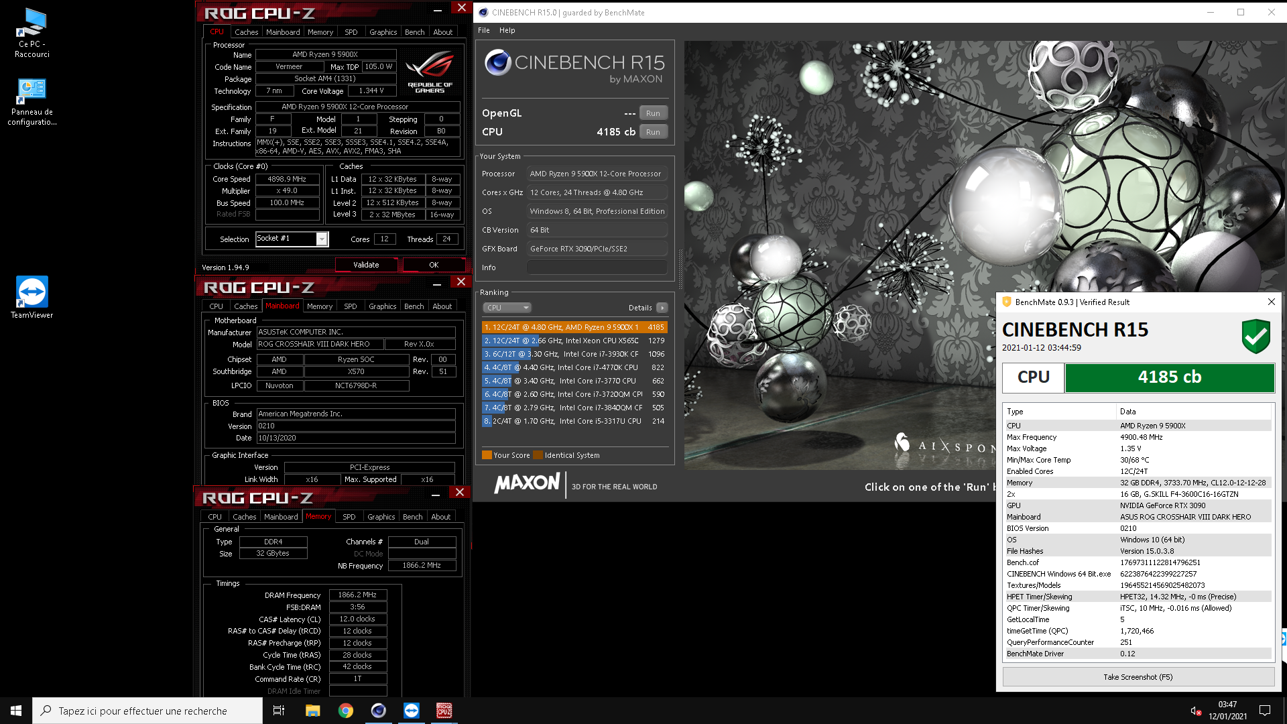Viewport: 1287px width, 724px height.
Task: Switch to TeamViewer taskbar icon
Action: [411, 711]
